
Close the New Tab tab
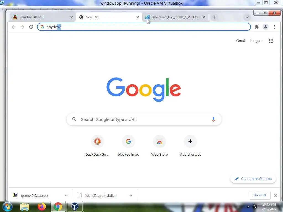click(138, 17)
